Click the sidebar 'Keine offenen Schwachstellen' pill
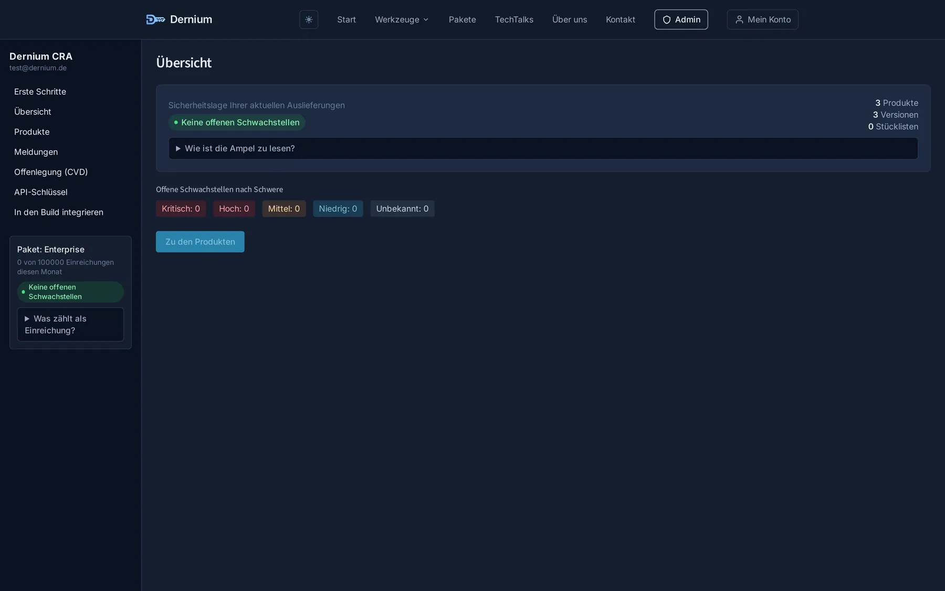Screen dimensions: 945x591 tap(70, 292)
